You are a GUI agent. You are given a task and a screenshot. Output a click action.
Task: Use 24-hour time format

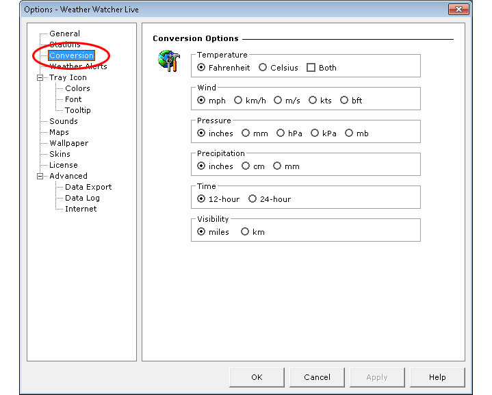point(253,199)
